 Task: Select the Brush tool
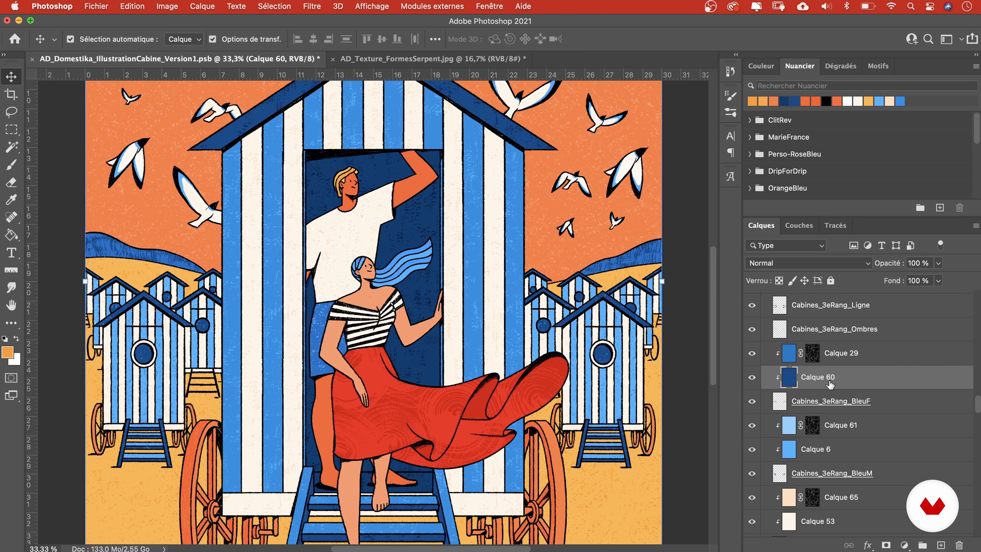tap(11, 165)
